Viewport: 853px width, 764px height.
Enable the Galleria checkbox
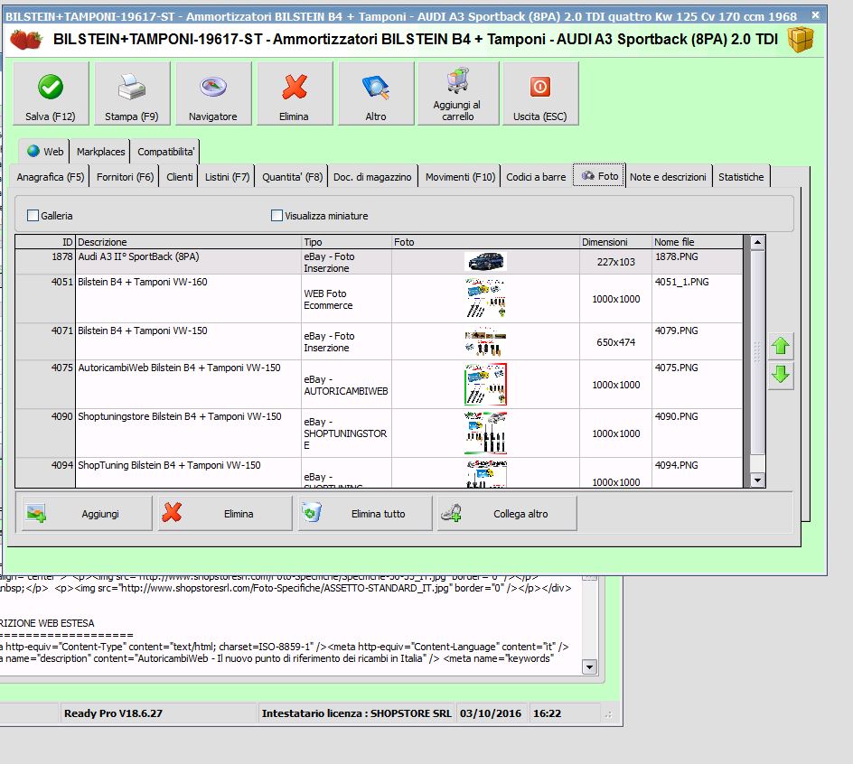tap(33, 216)
